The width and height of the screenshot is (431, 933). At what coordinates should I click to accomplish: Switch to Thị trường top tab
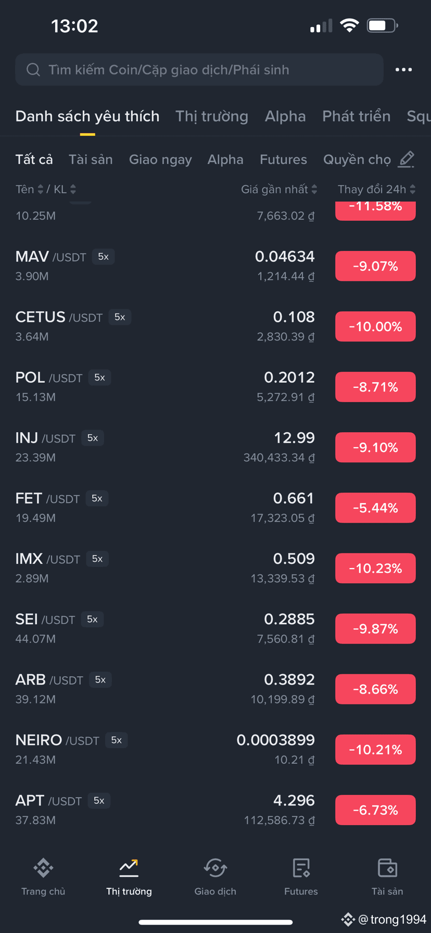click(x=212, y=116)
